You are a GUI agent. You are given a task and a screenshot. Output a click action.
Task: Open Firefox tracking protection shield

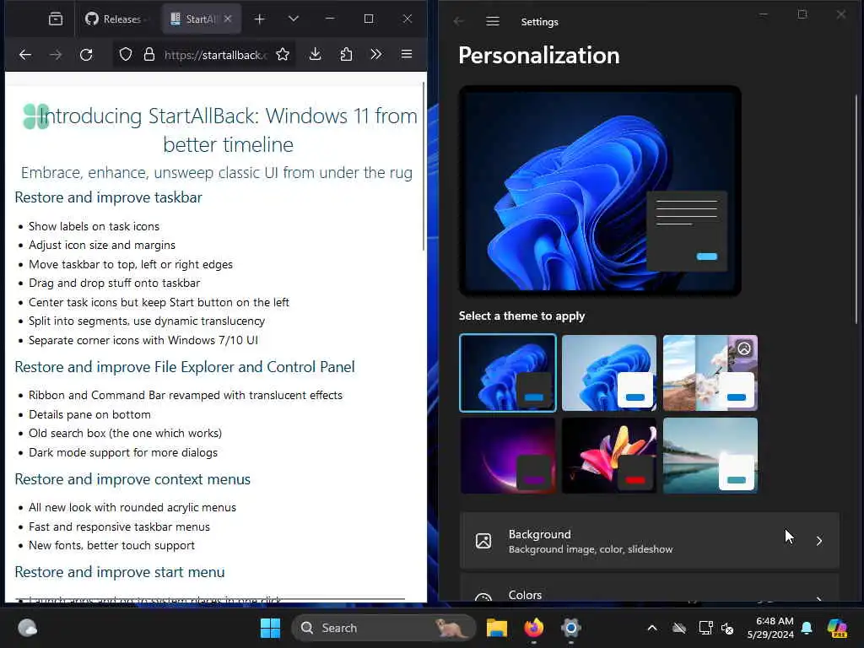(x=126, y=54)
